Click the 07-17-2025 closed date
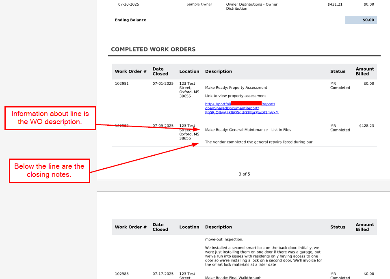 [163, 274]
